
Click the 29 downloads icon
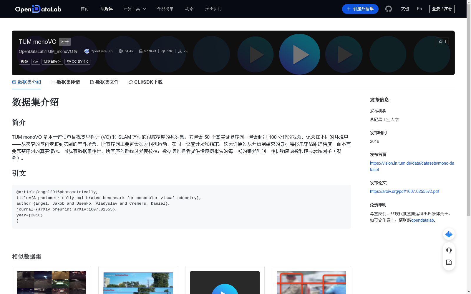[180, 51]
